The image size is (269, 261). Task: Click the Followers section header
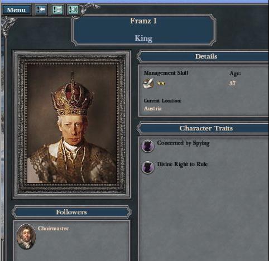pos(71,212)
